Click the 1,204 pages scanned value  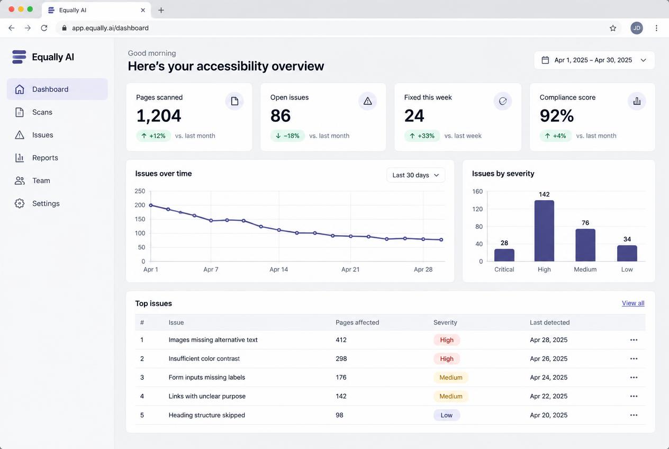point(159,116)
